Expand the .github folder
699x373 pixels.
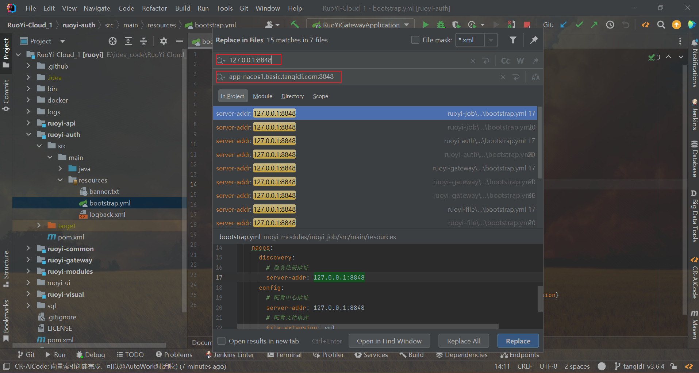[28, 66]
